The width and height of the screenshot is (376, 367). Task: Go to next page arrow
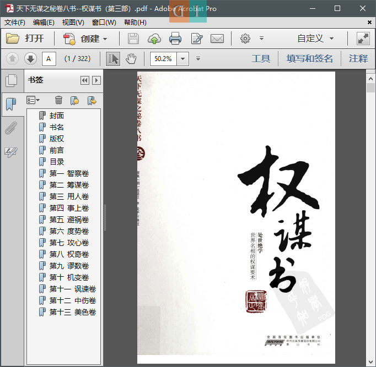point(30,59)
